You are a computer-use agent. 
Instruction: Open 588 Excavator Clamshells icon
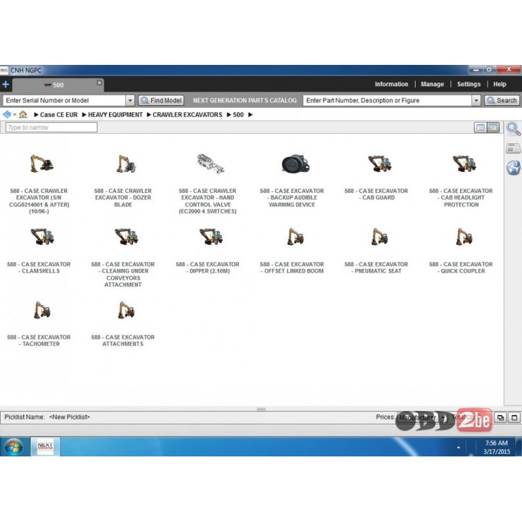pos(42,237)
